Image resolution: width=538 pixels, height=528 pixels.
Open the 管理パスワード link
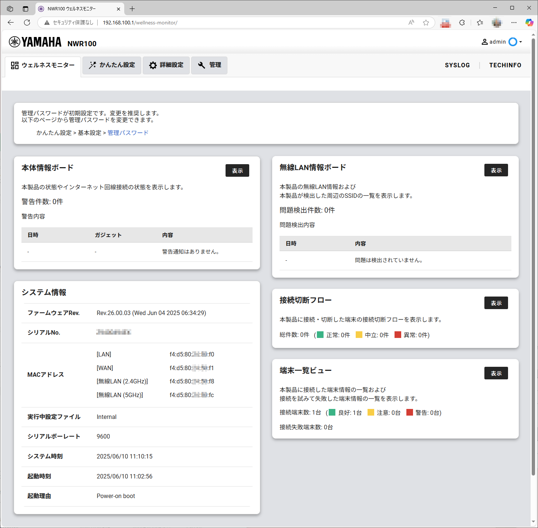coord(128,133)
